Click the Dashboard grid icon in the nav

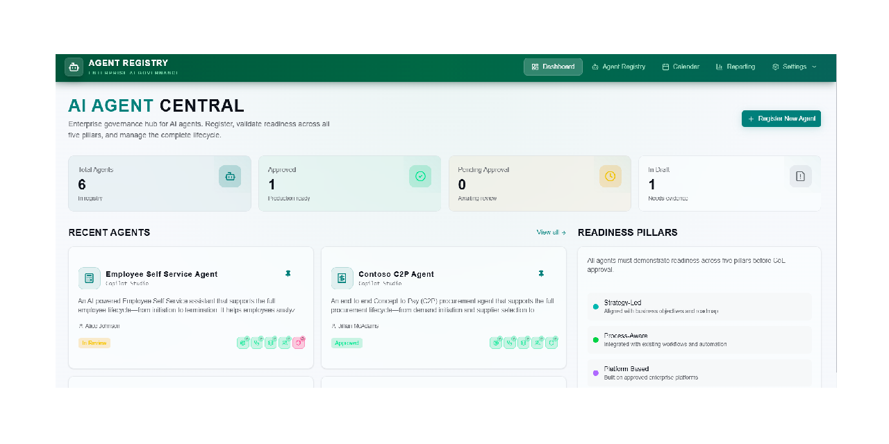(535, 67)
